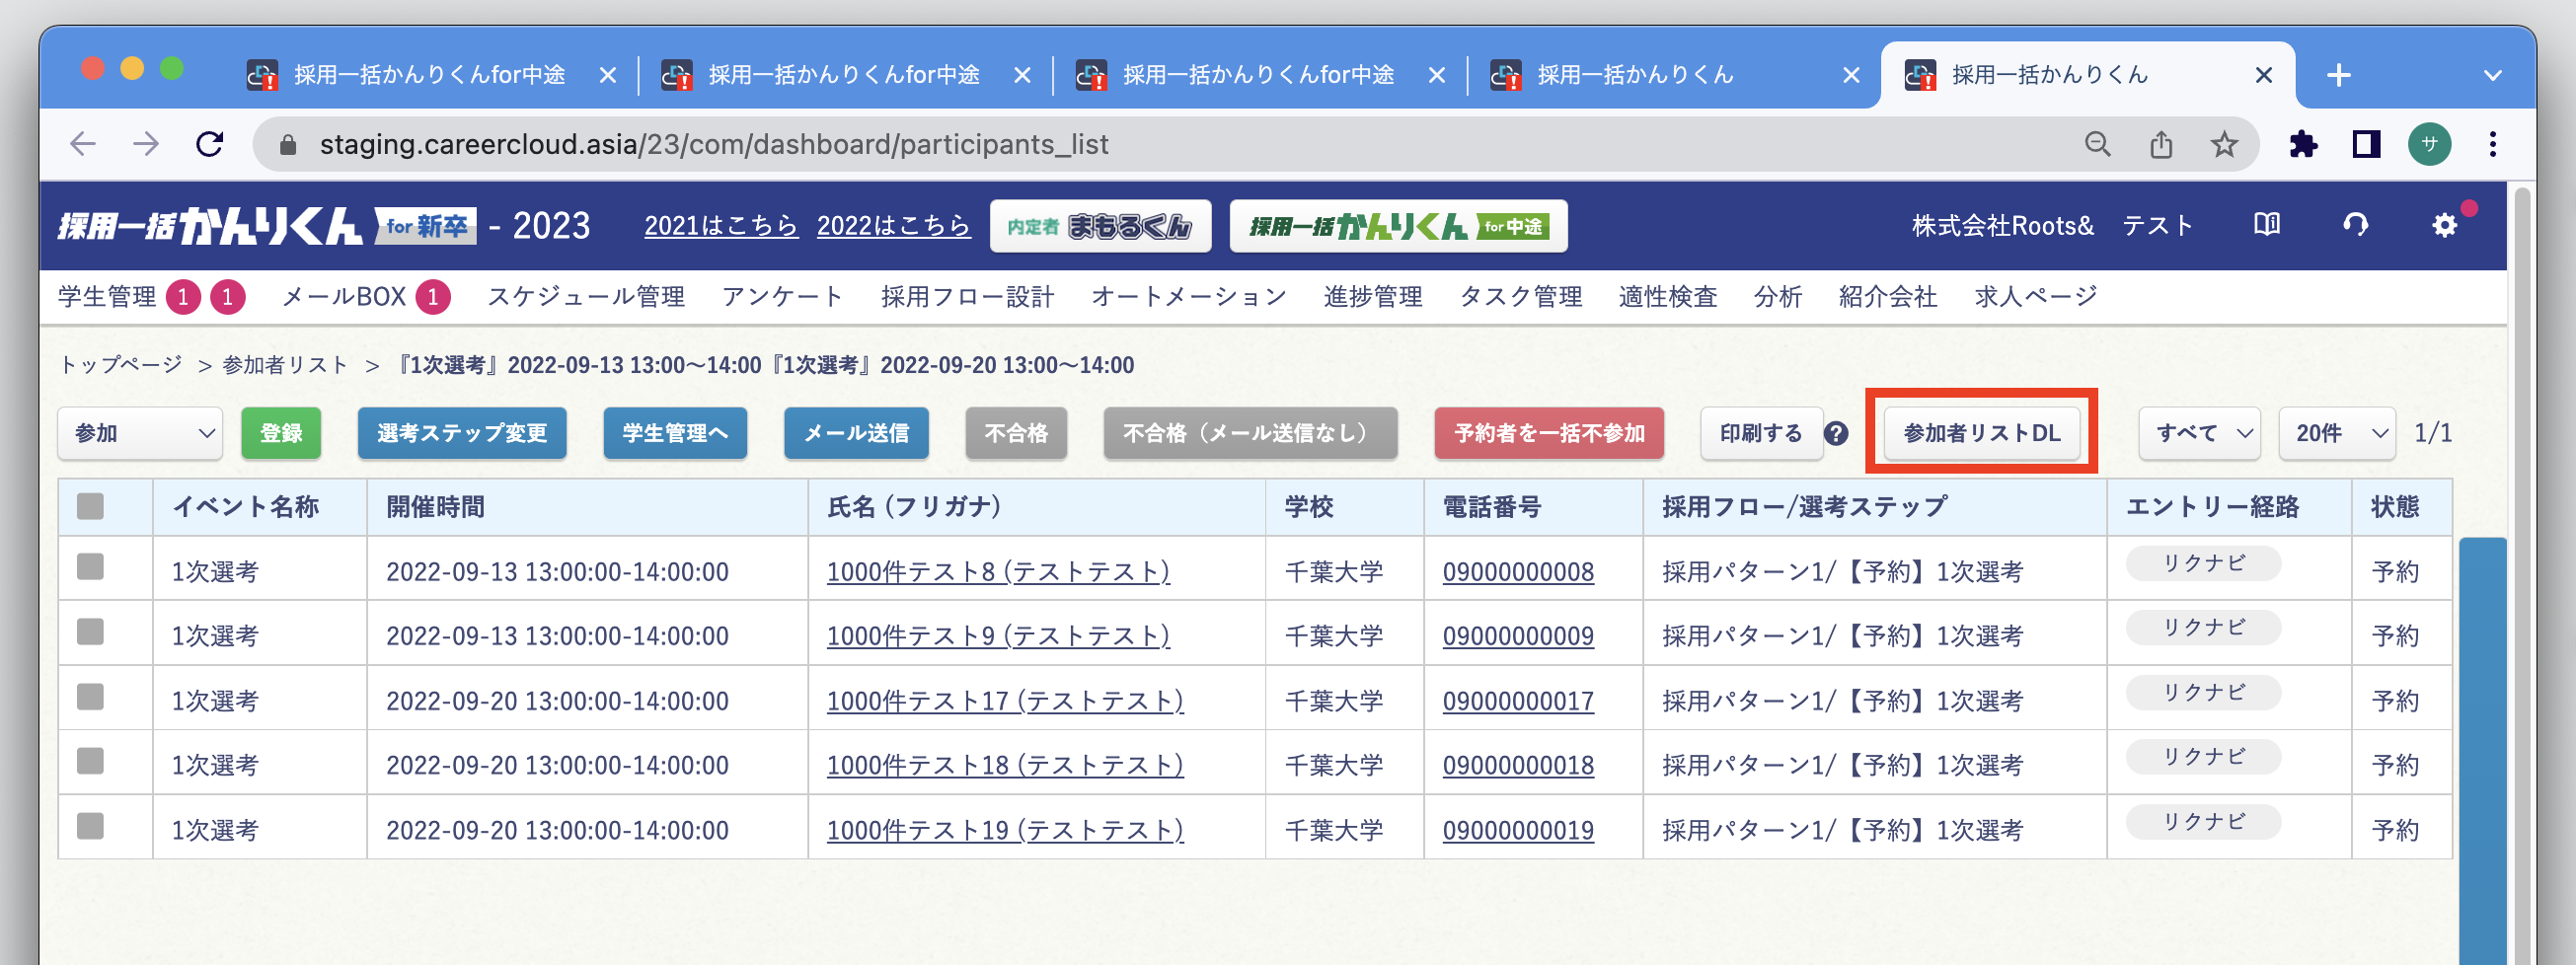
Task: Open the profile link for 1000件テスト17
Action: (x=1004, y=700)
